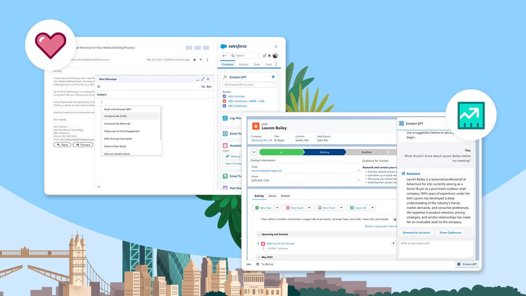This screenshot has width=526, height=296.
Task: Select the Working stage on the sales path
Action: pos(324,152)
